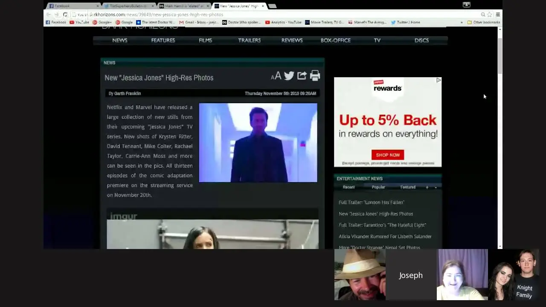
Task: Change text size using the AA icon
Action: pos(276,76)
